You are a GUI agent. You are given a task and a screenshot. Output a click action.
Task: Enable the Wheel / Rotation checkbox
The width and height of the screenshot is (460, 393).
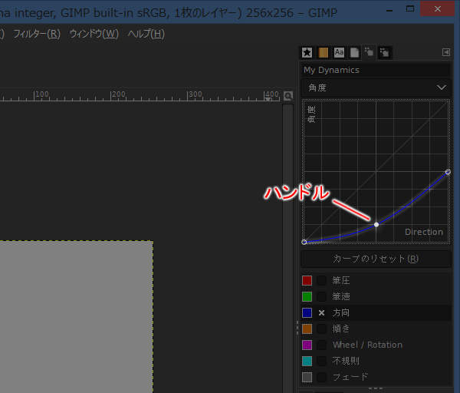click(x=322, y=345)
